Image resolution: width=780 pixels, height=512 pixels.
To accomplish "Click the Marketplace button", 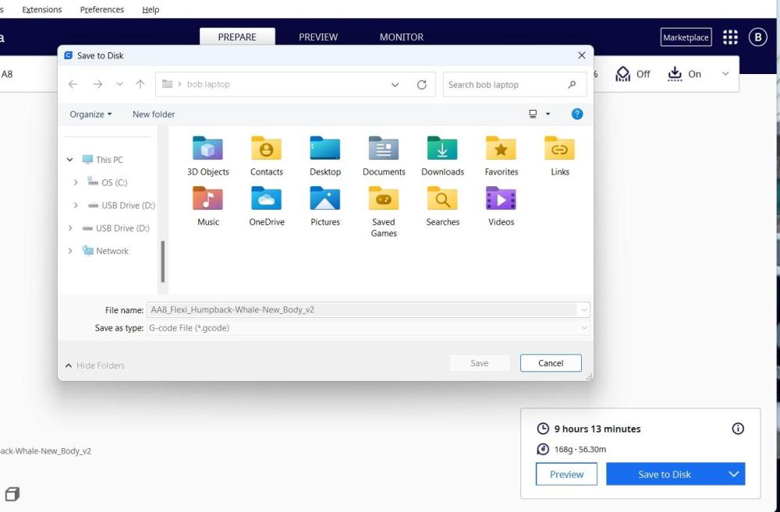I will [x=686, y=37].
